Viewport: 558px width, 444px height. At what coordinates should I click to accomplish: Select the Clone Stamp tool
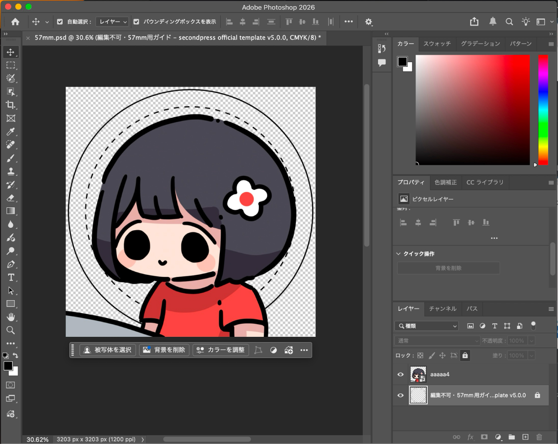coord(11,171)
